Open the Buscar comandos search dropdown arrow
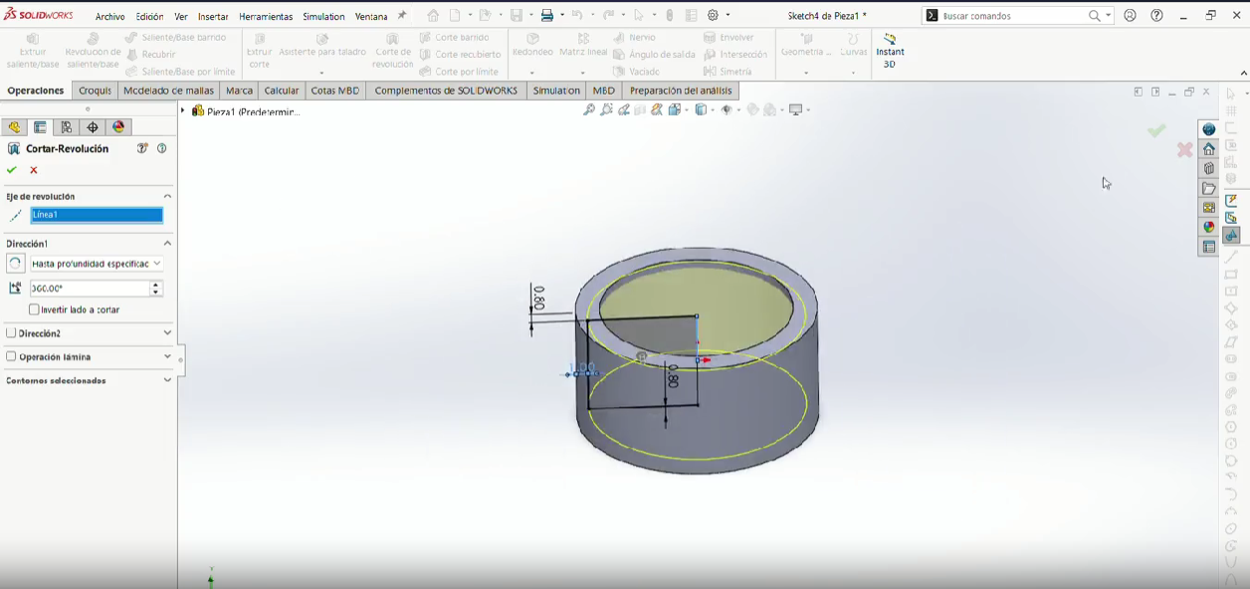The image size is (1250, 589). [1109, 16]
